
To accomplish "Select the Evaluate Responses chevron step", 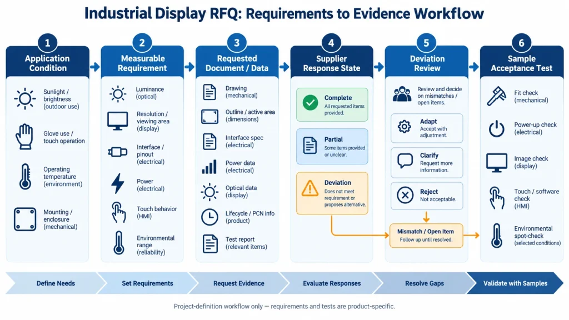I will click(332, 283).
